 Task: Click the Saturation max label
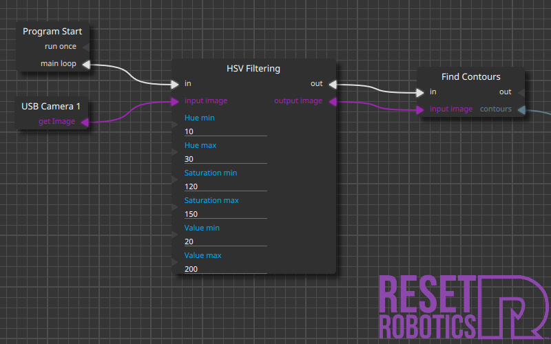pos(211,200)
